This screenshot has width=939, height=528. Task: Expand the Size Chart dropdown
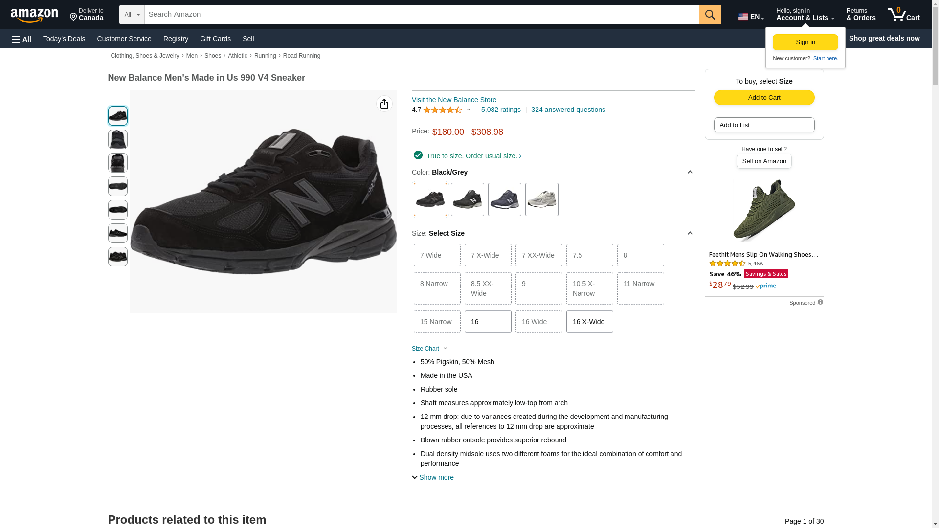[x=429, y=349]
